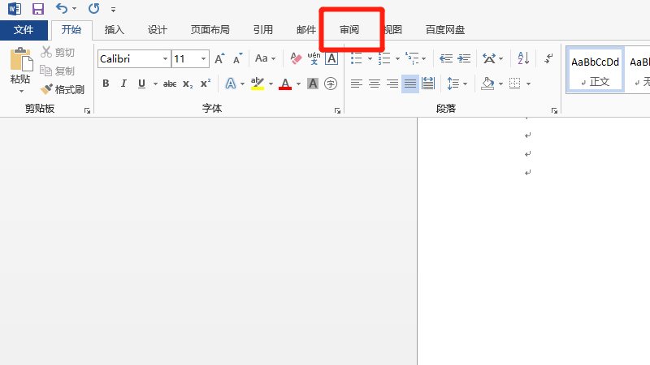Viewport: 650px width, 365px height.
Task: Click the 粘贴 (Paste) button
Action: pyautogui.click(x=20, y=69)
